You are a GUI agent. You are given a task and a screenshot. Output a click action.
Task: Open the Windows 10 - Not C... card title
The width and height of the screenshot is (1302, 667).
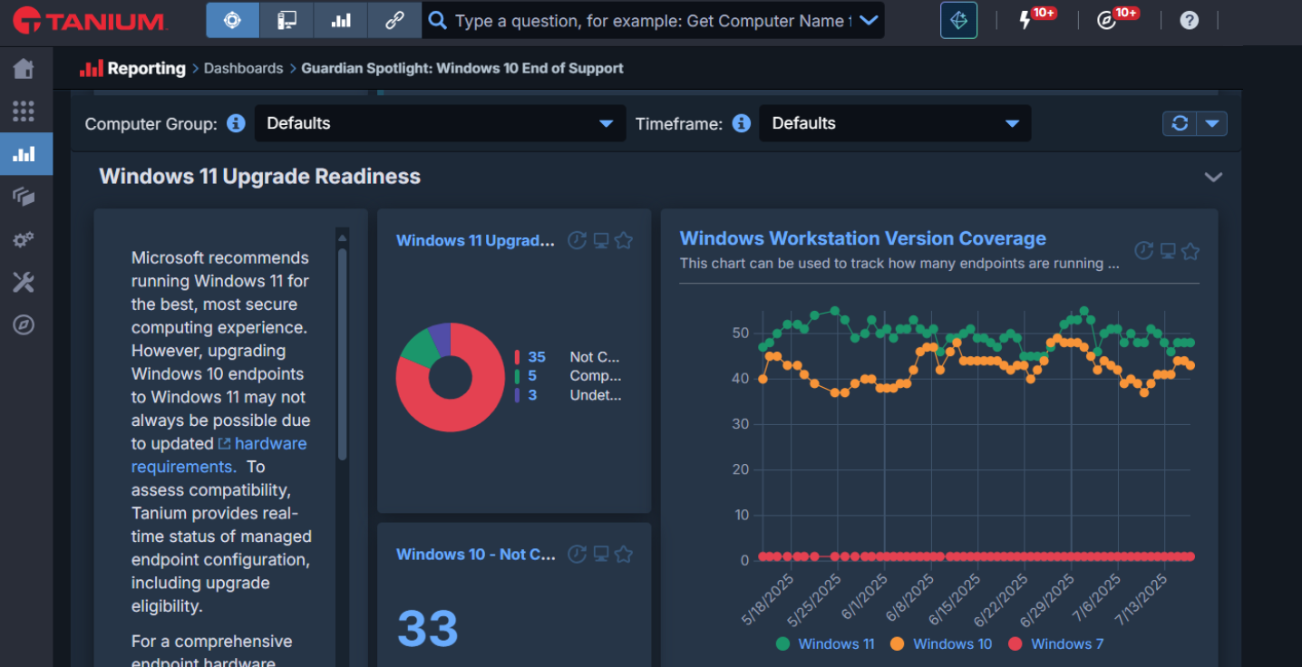point(476,554)
